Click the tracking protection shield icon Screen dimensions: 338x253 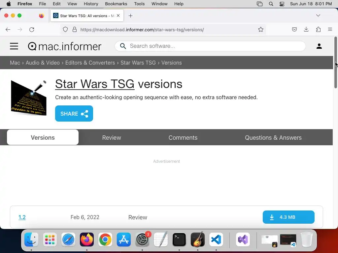point(65,29)
